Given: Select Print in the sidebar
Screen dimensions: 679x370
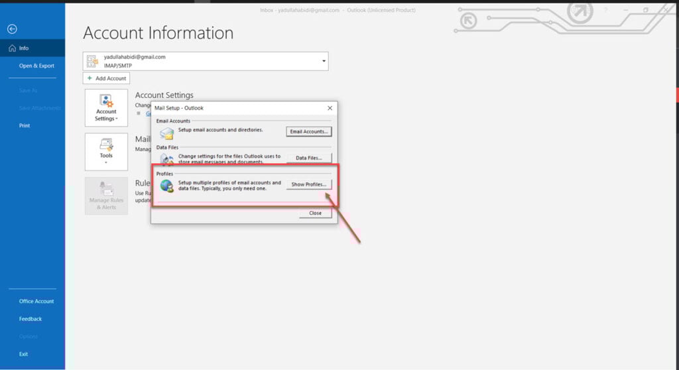Looking at the screenshot, I should [25, 125].
